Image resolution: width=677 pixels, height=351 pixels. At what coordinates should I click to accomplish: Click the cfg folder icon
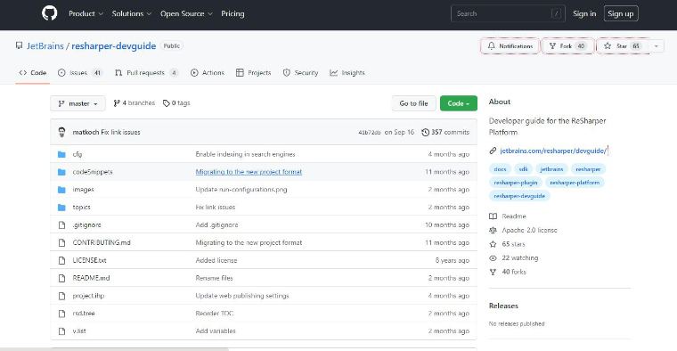tap(61, 154)
